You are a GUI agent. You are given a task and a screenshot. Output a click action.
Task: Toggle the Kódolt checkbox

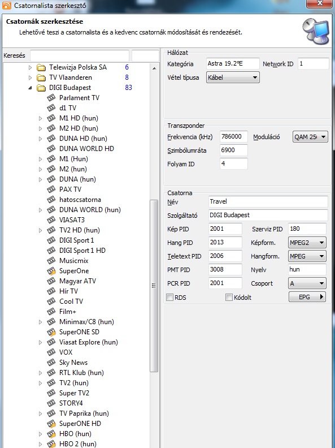click(x=229, y=298)
